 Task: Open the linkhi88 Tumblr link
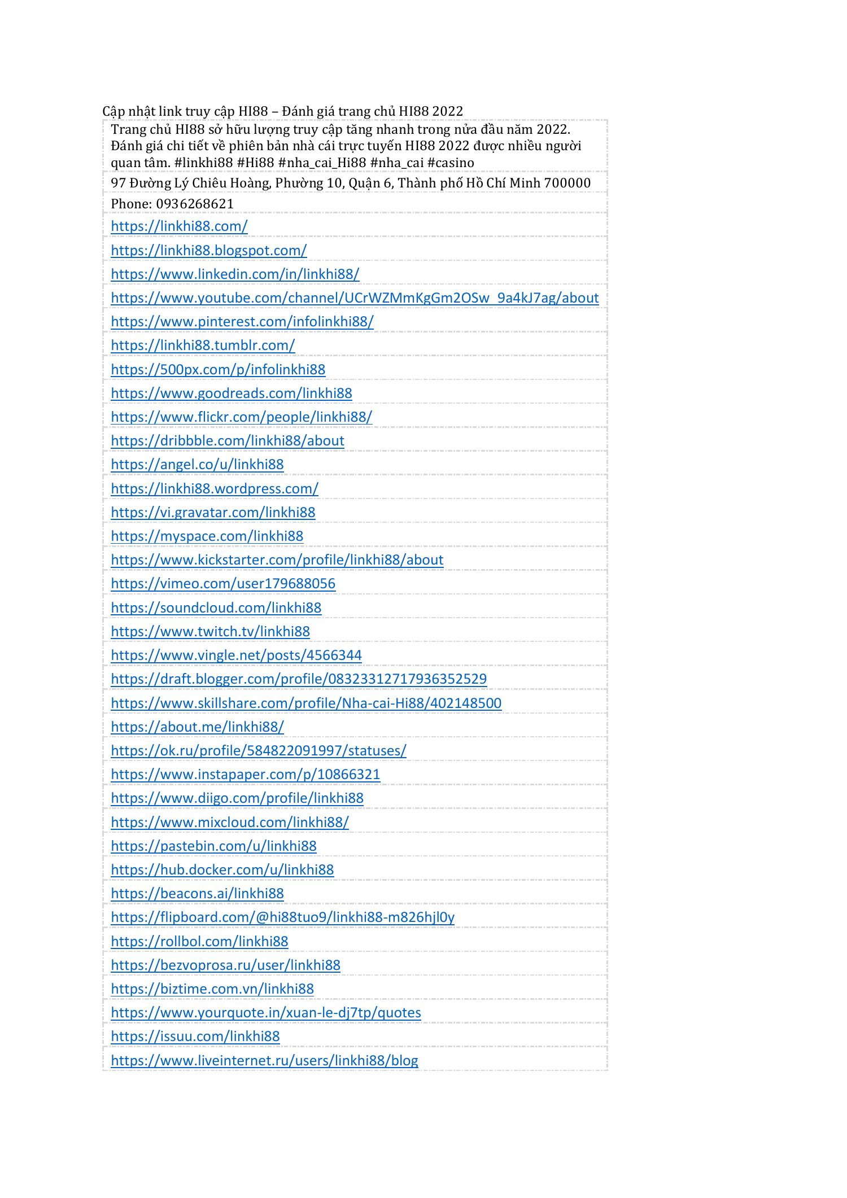click(203, 345)
